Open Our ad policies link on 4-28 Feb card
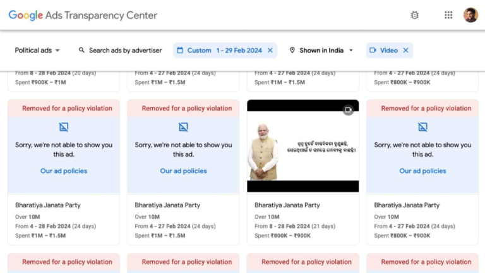The width and height of the screenshot is (485, 273). click(64, 171)
